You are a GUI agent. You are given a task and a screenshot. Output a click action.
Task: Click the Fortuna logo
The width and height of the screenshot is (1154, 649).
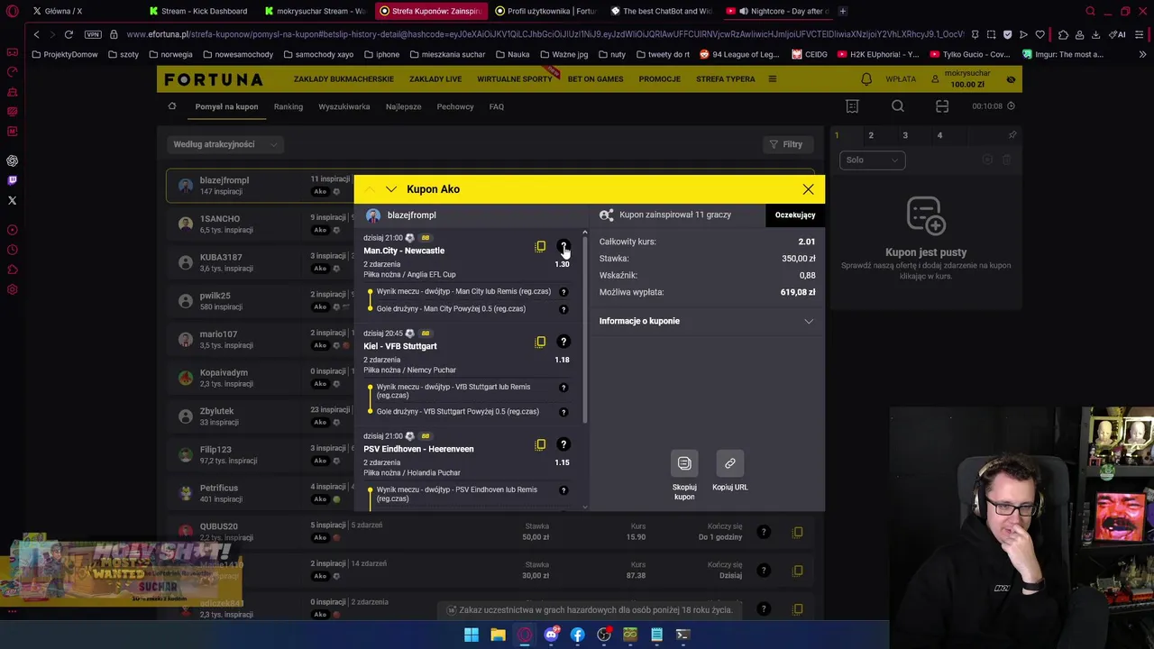click(214, 79)
